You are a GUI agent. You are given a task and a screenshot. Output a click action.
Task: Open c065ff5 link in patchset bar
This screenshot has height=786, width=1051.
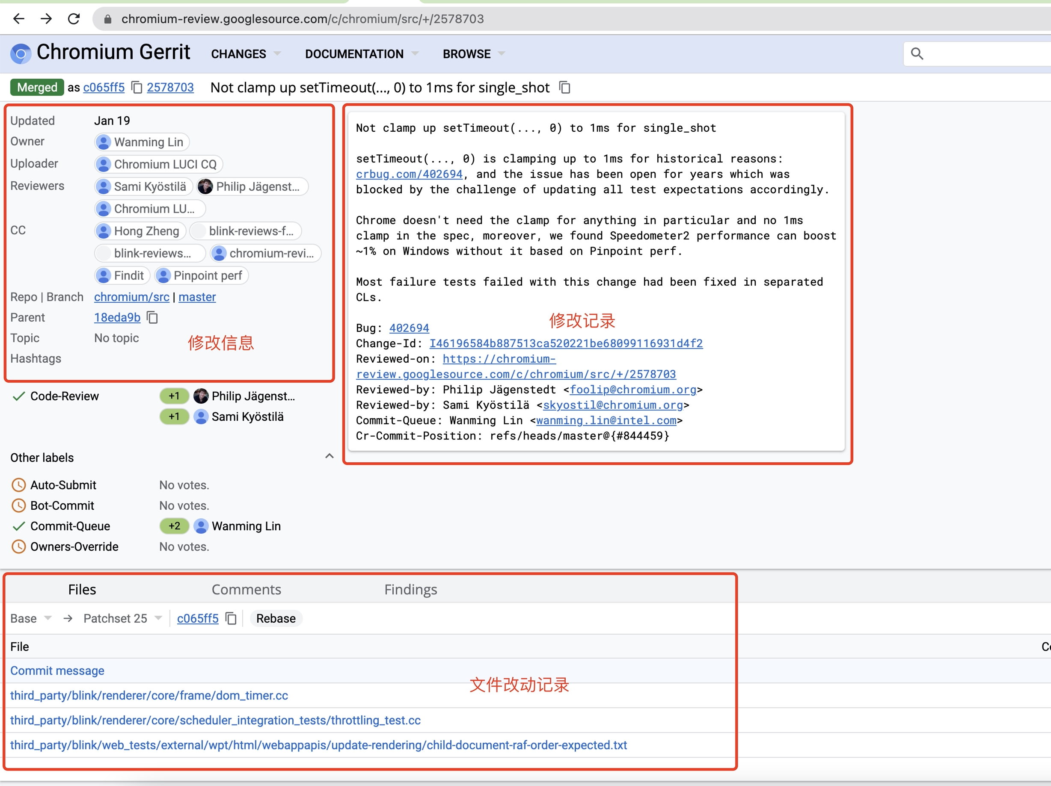[198, 618]
